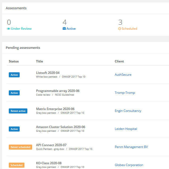Open the Engin Consultancy client page
169x169 pixels.
coord(128,111)
